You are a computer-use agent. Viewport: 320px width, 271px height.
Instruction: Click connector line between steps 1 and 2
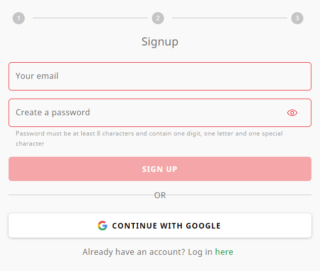90,18
